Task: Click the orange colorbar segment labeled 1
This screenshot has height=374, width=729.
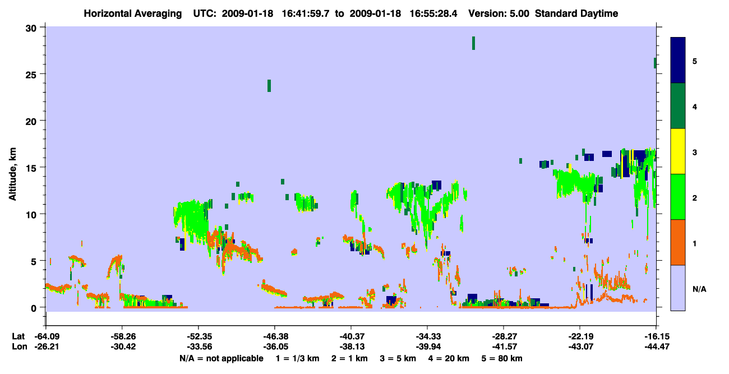Action: click(678, 242)
